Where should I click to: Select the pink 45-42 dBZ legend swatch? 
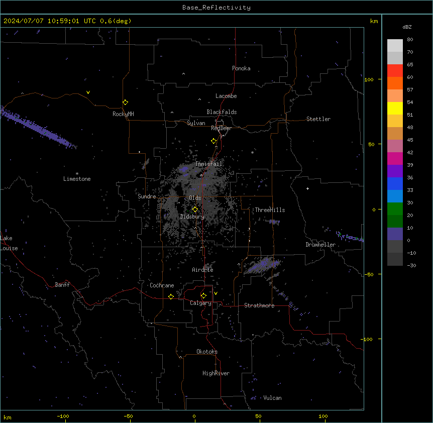395,146
